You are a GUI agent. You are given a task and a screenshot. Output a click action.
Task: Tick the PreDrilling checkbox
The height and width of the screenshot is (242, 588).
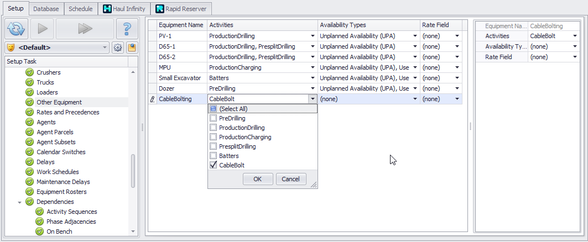click(214, 118)
